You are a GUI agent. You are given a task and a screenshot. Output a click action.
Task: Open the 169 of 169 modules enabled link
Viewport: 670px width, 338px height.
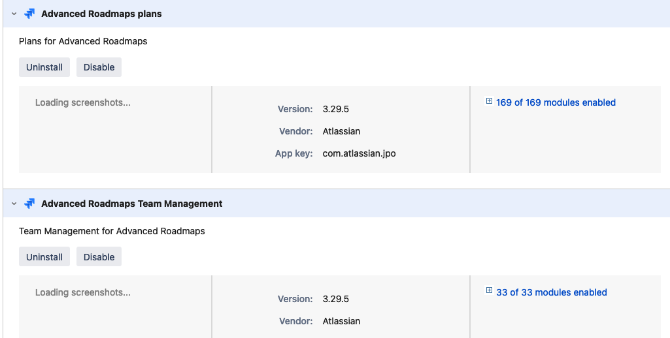click(x=556, y=102)
